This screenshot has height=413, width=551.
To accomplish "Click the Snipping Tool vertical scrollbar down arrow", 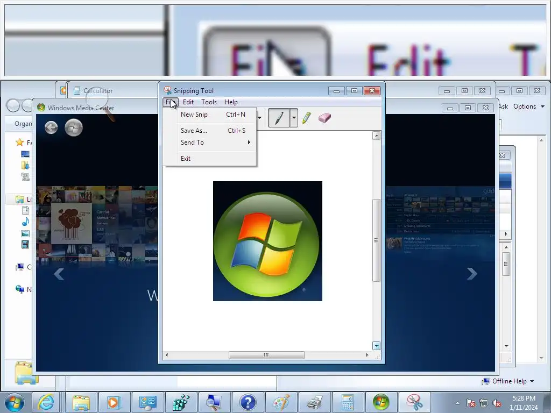I will 376,346.
